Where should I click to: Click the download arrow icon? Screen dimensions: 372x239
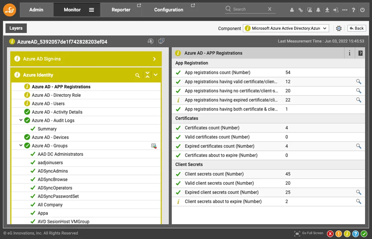[x=327, y=10]
